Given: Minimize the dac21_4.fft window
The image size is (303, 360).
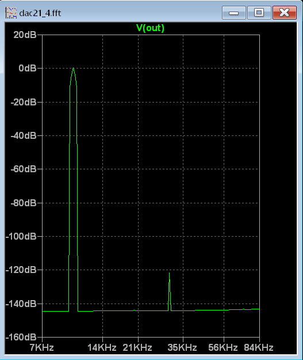Looking at the screenshot, I should (x=234, y=13).
